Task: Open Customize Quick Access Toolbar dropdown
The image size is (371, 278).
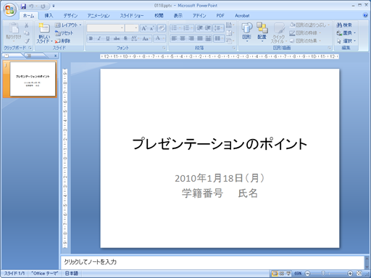Action: 54,7
